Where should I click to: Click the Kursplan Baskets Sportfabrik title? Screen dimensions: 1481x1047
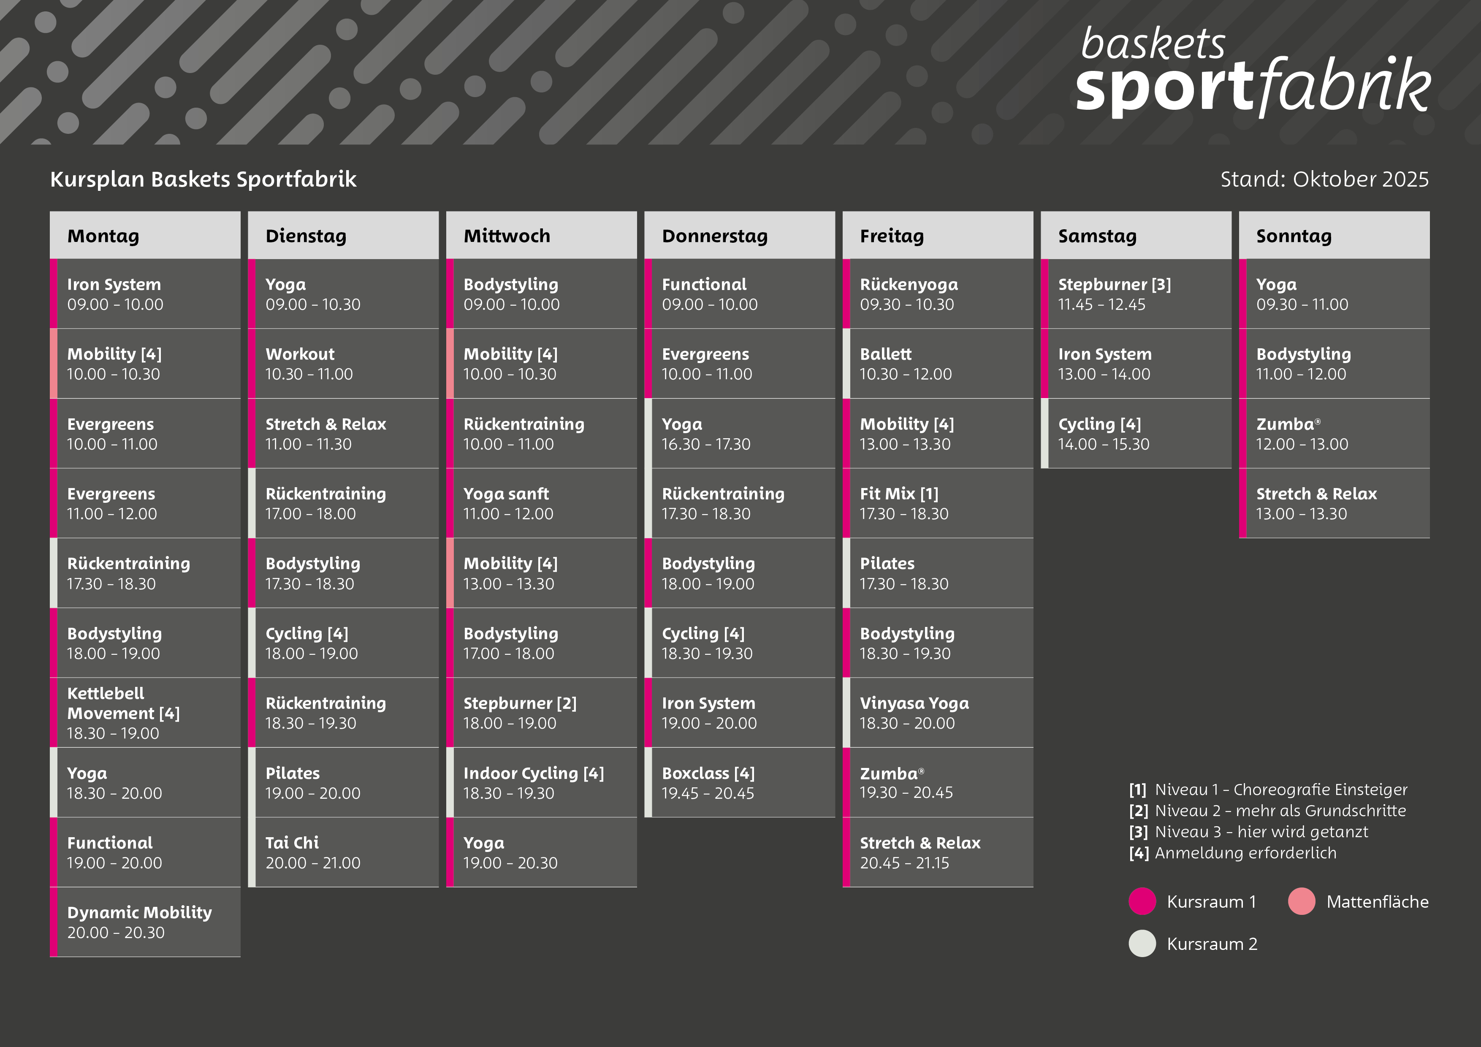click(x=203, y=179)
